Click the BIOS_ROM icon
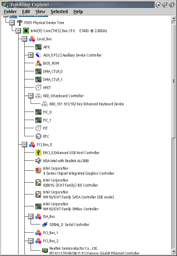Viewport: 177px width, 256px height. click(38, 63)
